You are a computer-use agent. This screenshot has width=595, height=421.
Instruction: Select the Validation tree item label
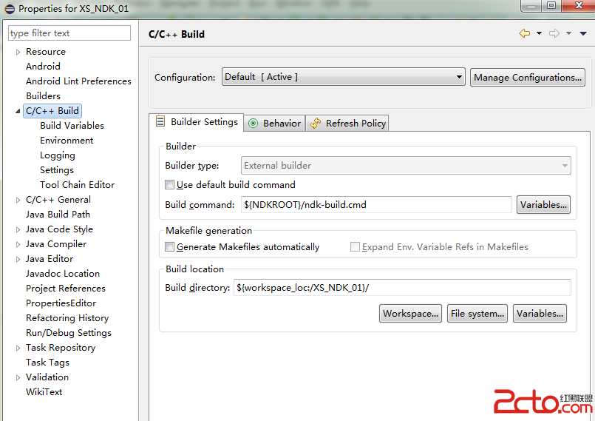(x=47, y=377)
